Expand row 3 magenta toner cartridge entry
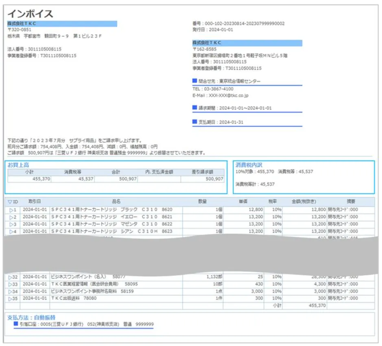 pos(12,224)
